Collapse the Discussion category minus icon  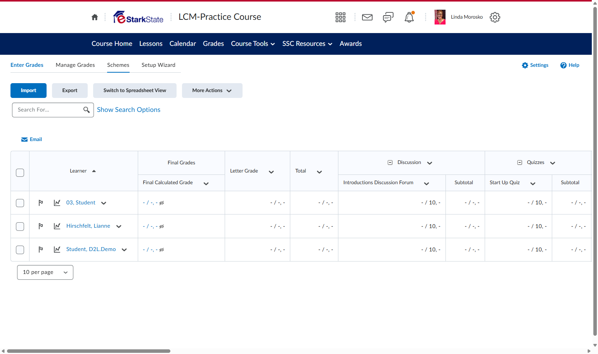pyautogui.click(x=390, y=163)
